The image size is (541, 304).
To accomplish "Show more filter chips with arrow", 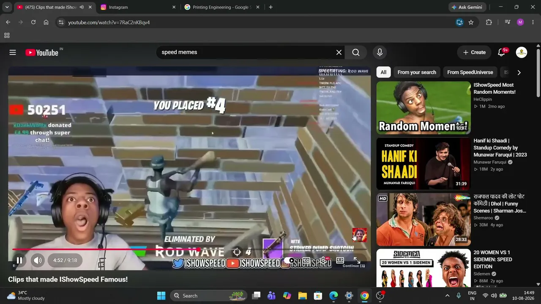I will point(519,72).
